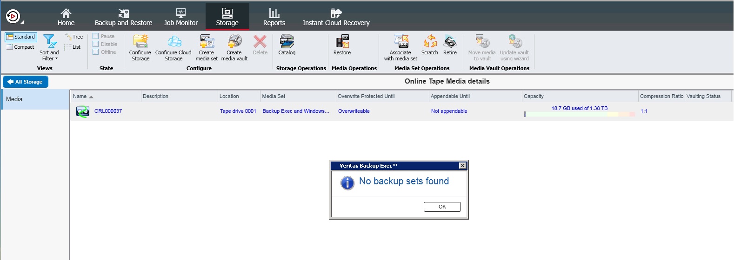
Task: Go back to All Storage
Action: click(26, 82)
